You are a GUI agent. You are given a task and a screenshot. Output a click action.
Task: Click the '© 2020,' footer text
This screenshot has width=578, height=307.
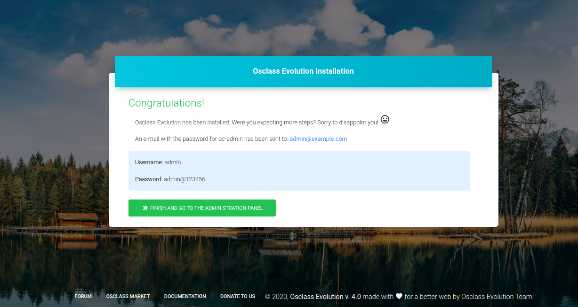[277, 297]
